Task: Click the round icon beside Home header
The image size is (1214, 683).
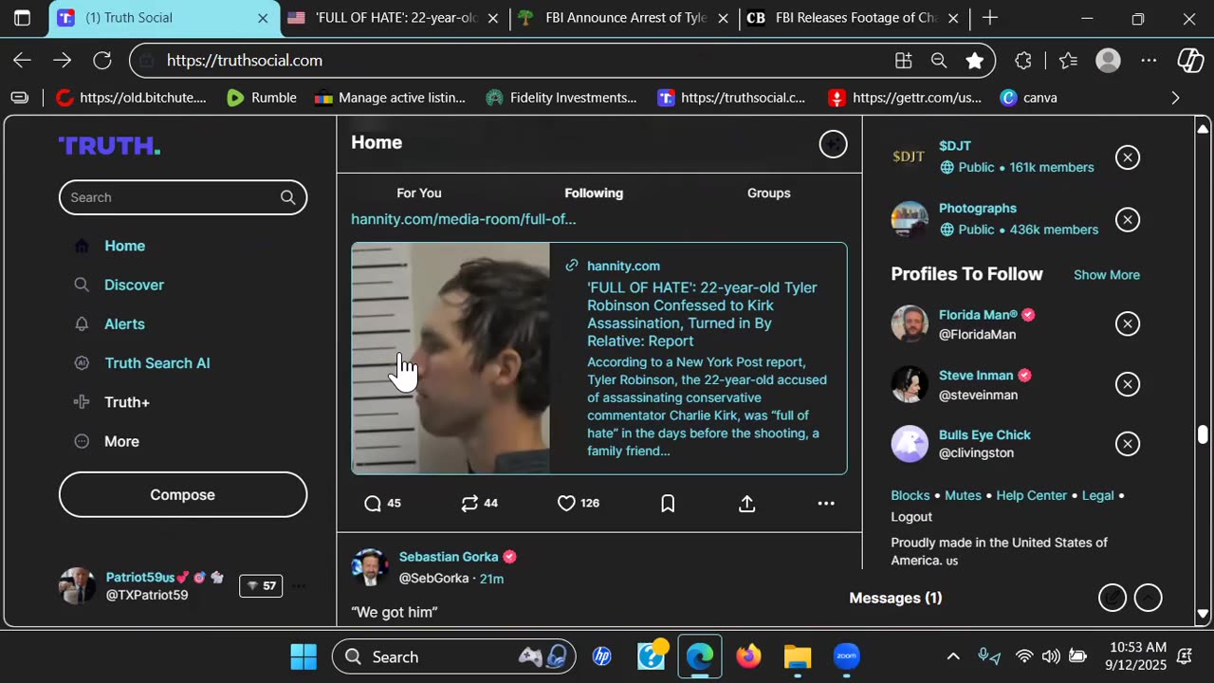Action: [x=833, y=144]
